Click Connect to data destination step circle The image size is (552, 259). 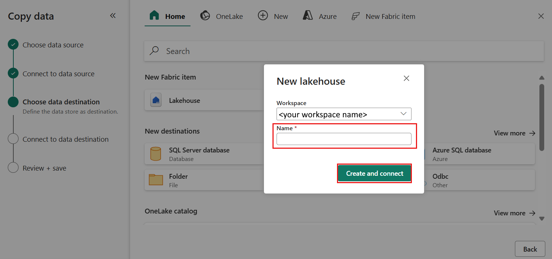pos(13,139)
